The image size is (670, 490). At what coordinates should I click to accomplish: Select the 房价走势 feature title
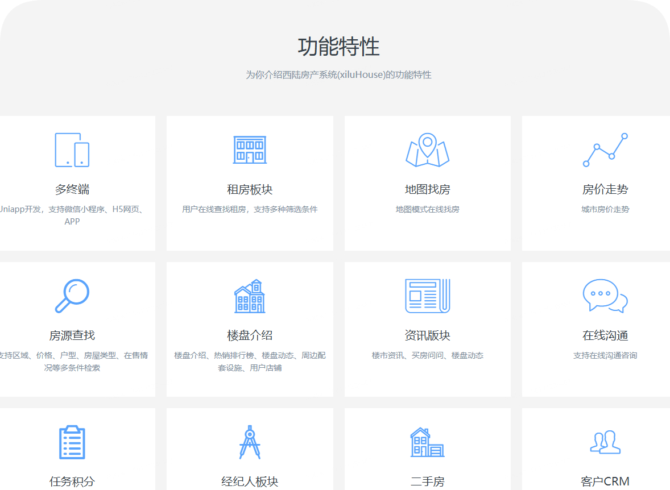coord(605,190)
